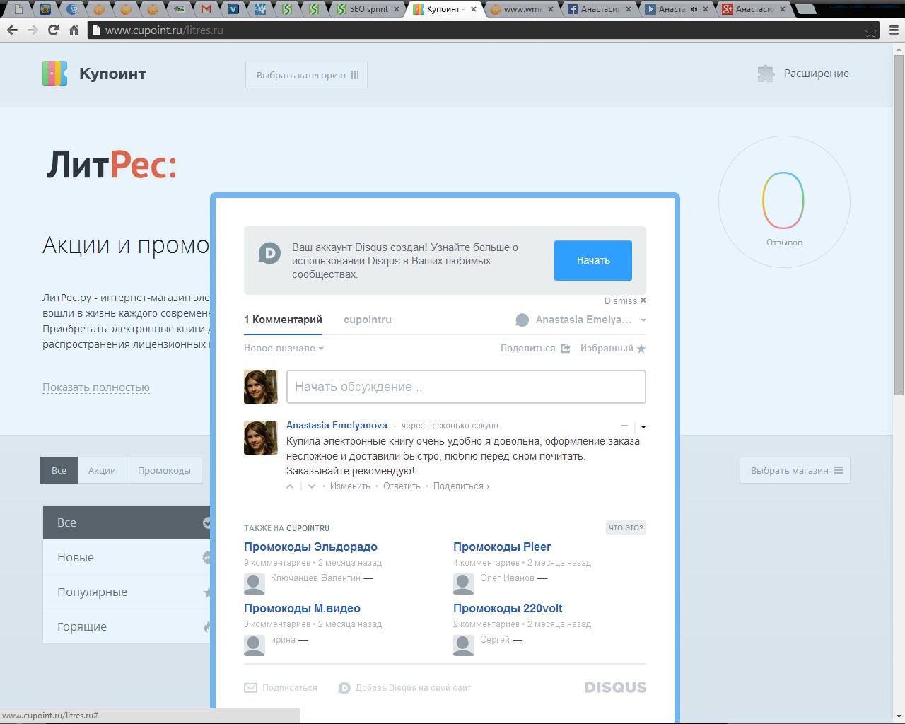Viewport: 905px width, 724px height.
Task: Click the avatar of Олег Иванов
Action: pos(464,584)
